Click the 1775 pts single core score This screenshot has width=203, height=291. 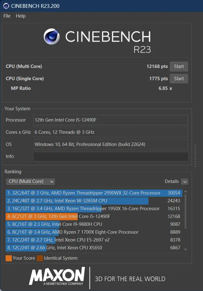coord(158,79)
